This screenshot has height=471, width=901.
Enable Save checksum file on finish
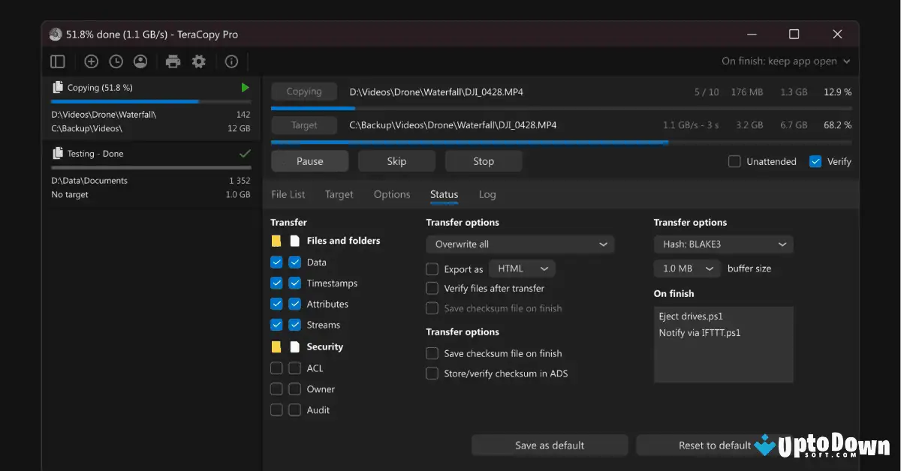(x=432, y=353)
